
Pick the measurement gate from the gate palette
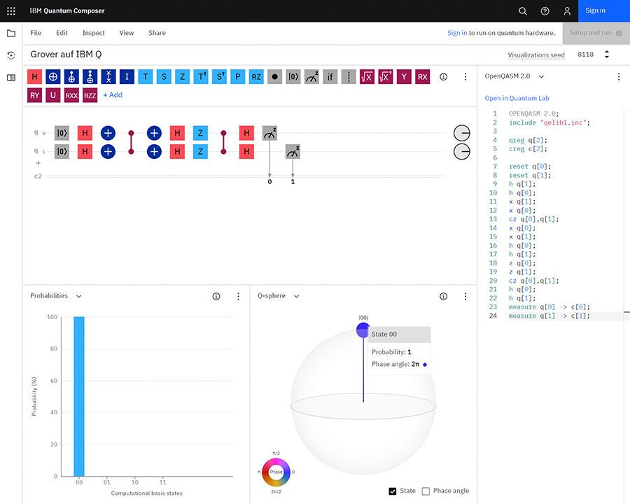click(311, 77)
